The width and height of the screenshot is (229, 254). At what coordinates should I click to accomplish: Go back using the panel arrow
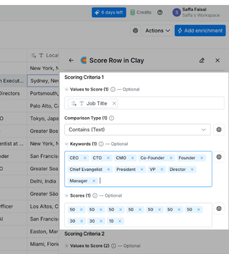point(71,60)
